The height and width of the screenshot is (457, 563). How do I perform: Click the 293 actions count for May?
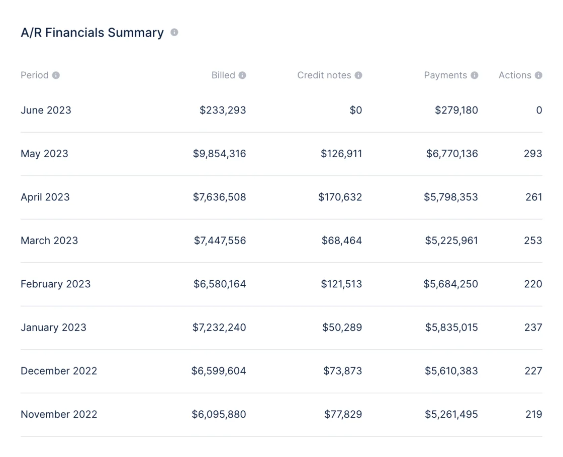tap(533, 154)
